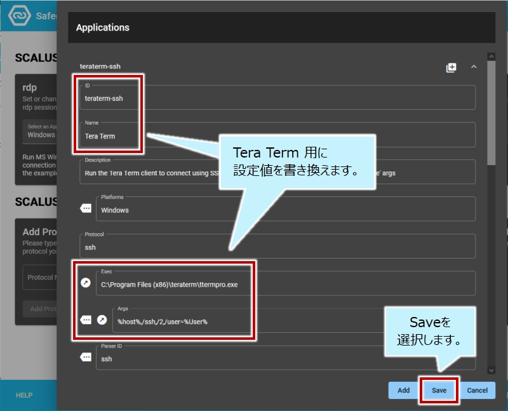Viewport: 508px width, 411px height.
Task: Open the Platforms options tag icon
Action: [86, 208]
